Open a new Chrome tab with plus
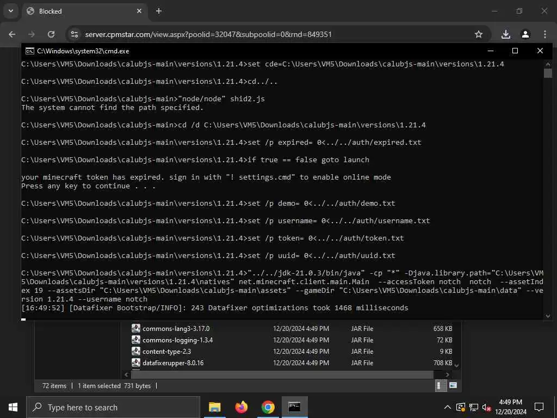 pos(159,11)
